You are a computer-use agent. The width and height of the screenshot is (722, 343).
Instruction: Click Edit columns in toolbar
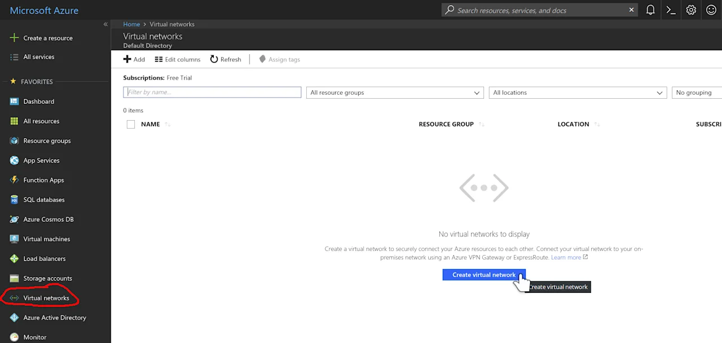coord(178,59)
